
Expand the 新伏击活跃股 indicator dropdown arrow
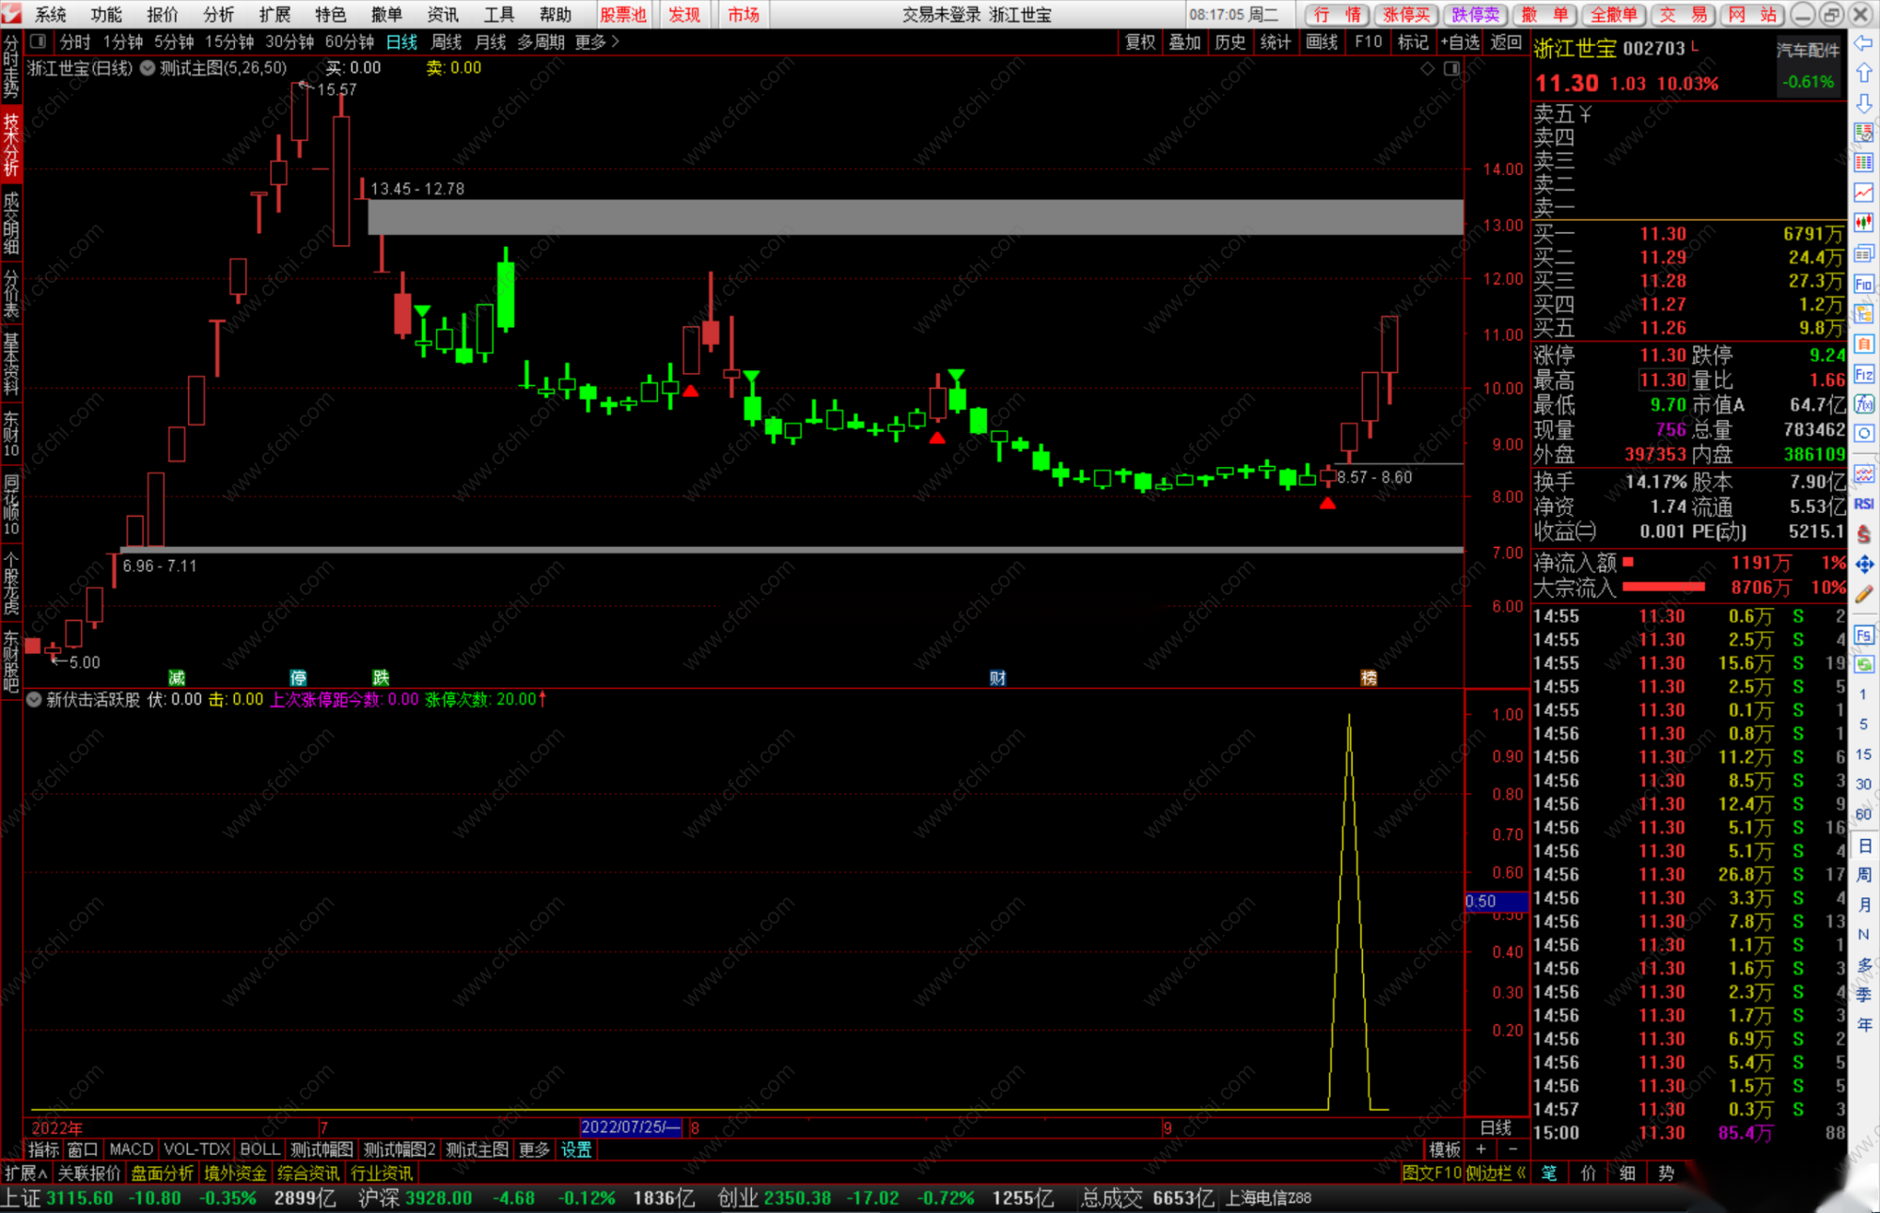coord(34,699)
